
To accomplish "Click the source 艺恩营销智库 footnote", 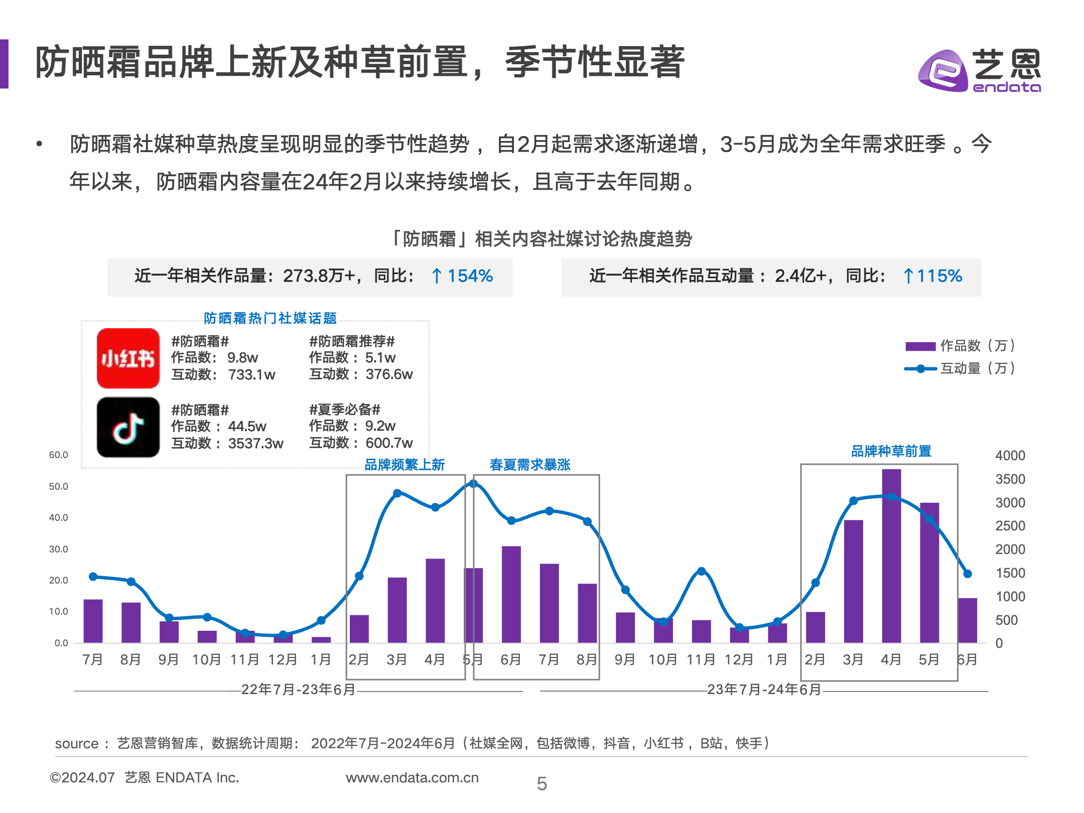I will [157, 743].
